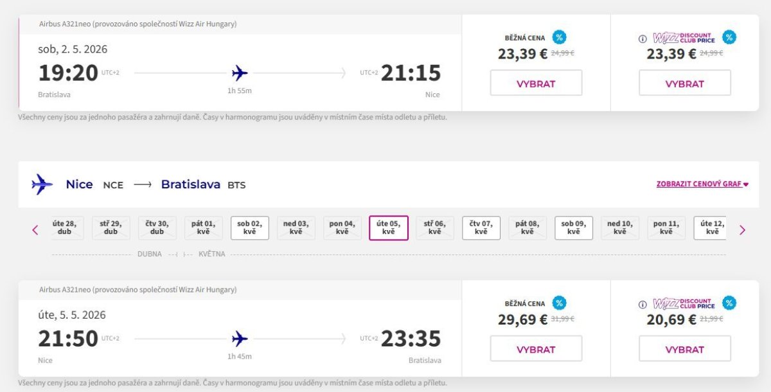Click the previous dates left arrow
Screen dimensions: 771x392
(35, 229)
